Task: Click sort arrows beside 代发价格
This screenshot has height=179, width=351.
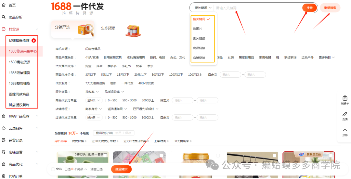Action: pyautogui.click(x=86, y=141)
